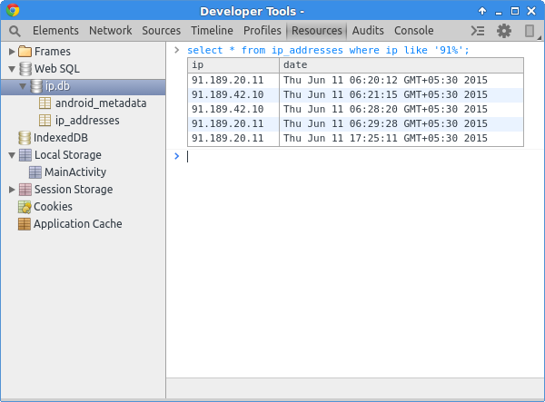
Task: Click IP cell in the 17:25:11 row
Action: pos(233,139)
